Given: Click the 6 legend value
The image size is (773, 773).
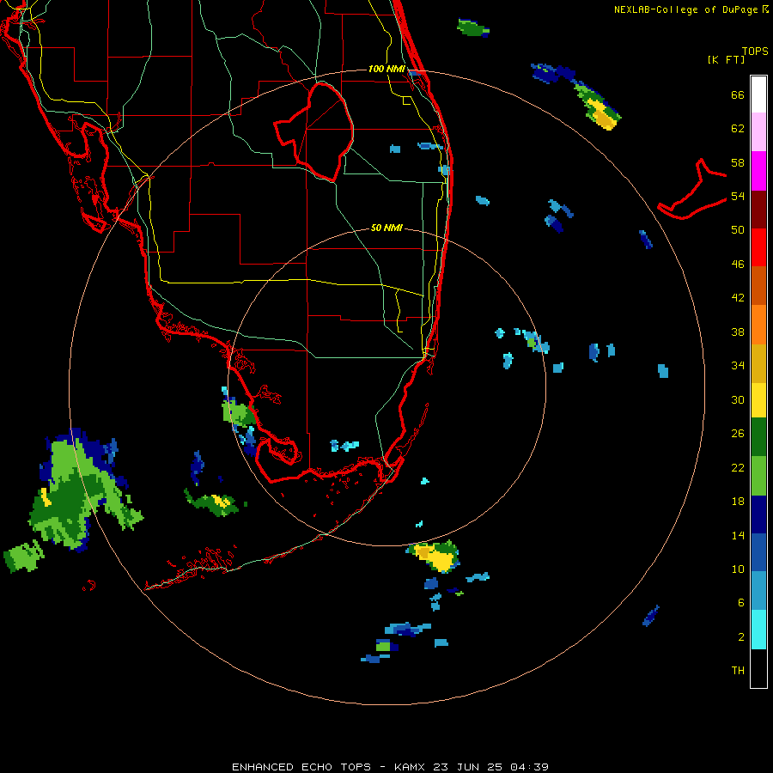Looking at the screenshot, I should 741,602.
